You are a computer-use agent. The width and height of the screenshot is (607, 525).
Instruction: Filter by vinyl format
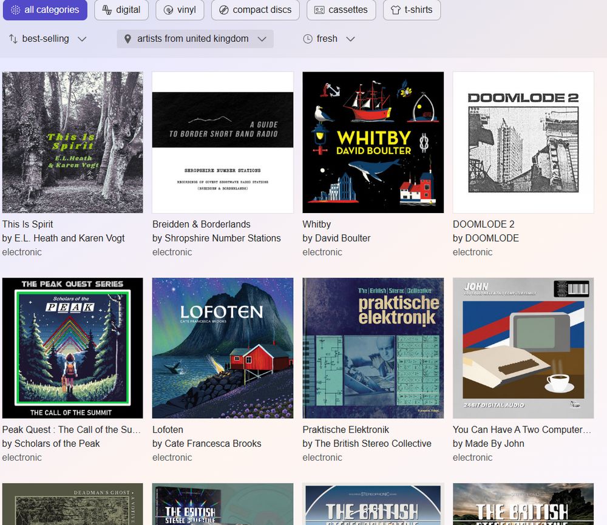[x=180, y=10]
